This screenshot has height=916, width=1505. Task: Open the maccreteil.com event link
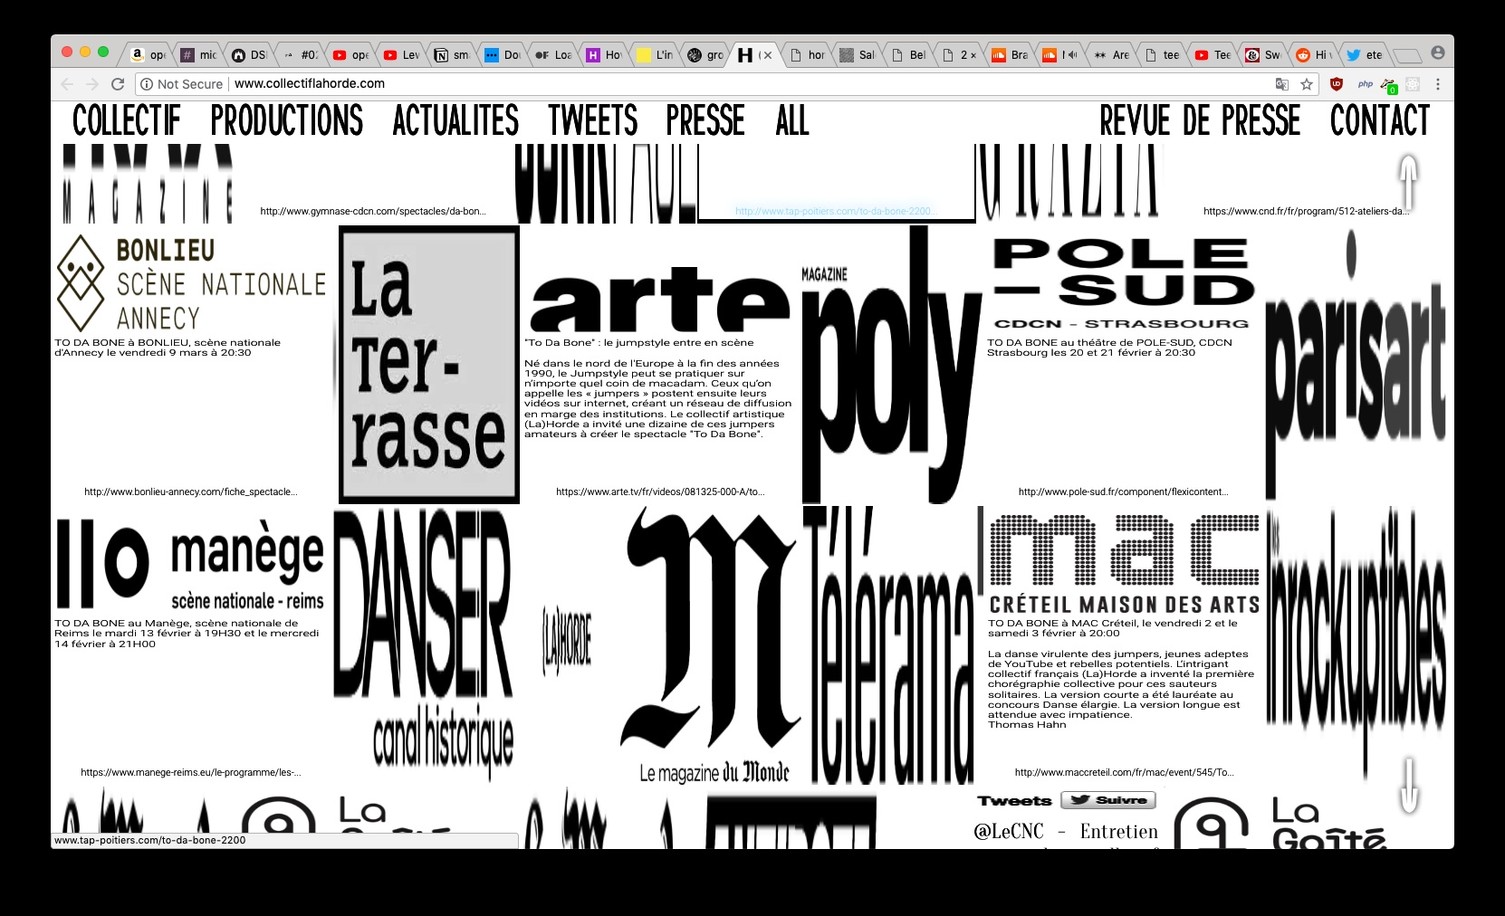click(x=1124, y=772)
